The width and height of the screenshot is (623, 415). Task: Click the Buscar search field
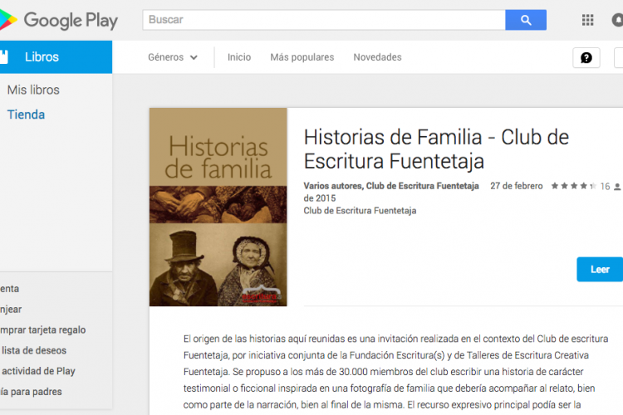click(x=324, y=20)
